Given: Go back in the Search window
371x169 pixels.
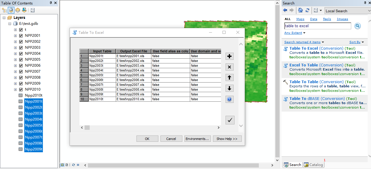Looking at the screenshot, I should pos(285,10).
